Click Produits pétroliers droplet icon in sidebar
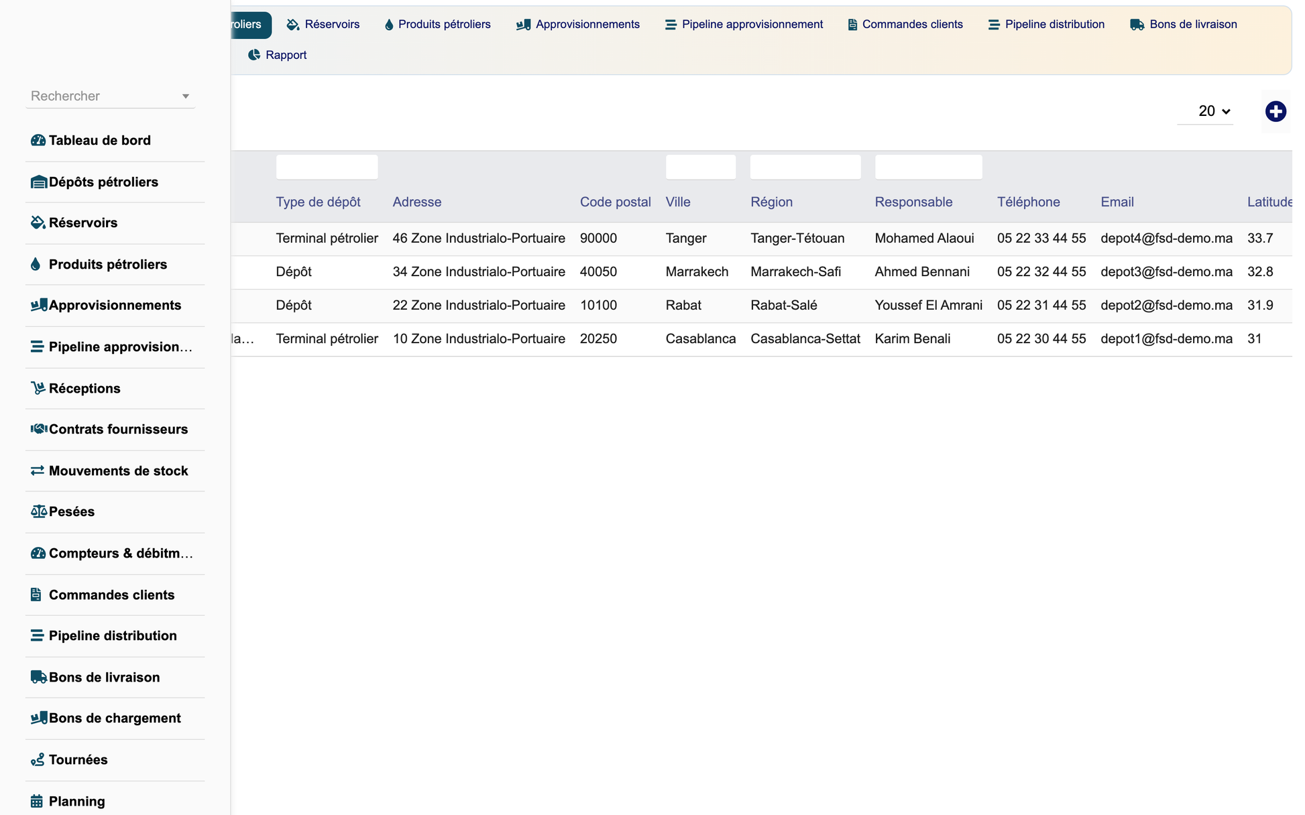 click(x=36, y=264)
